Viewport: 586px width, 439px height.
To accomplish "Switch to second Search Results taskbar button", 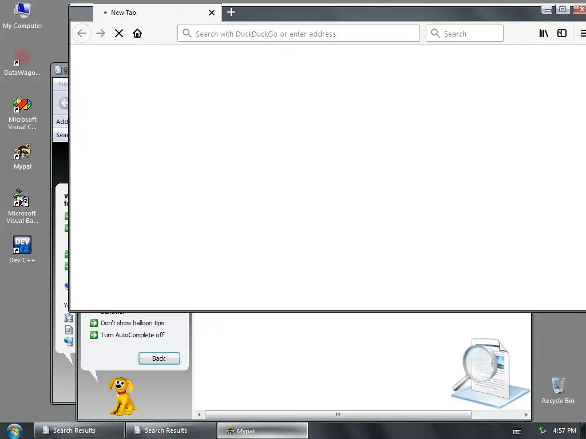I will click(x=171, y=430).
